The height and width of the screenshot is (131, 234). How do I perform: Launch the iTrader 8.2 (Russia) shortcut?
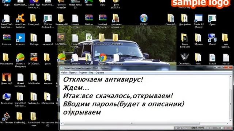pos(199,18)
